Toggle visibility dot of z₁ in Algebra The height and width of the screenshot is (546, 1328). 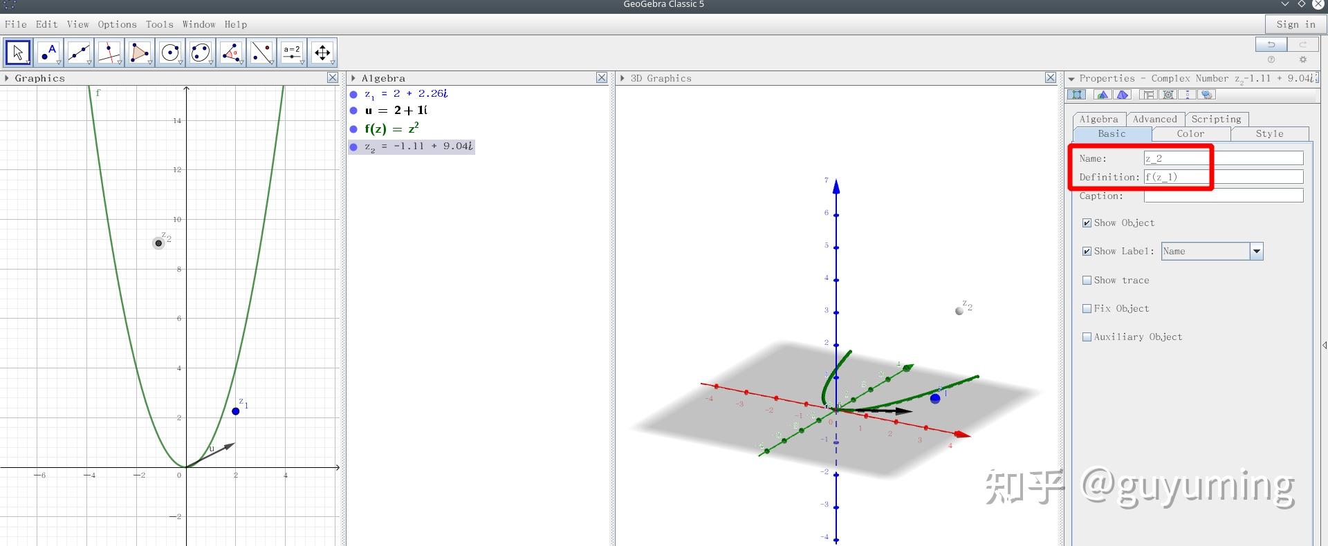point(353,95)
